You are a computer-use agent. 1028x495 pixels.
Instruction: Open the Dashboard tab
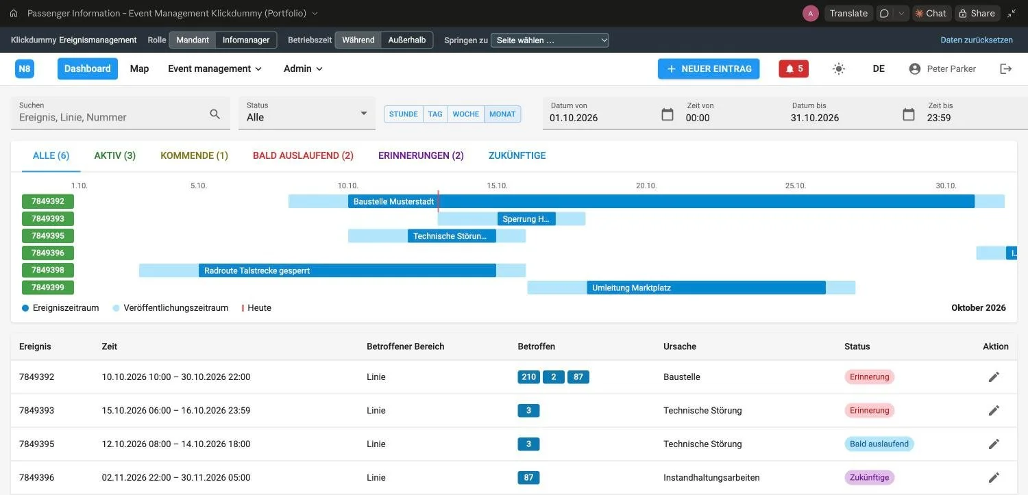(88, 68)
